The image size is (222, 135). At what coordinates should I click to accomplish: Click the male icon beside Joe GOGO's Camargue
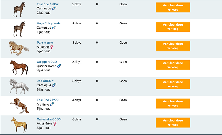tap(54, 85)
